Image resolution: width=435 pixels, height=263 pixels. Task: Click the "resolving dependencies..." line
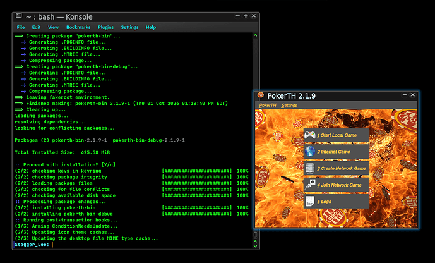[x=51, y=122]
